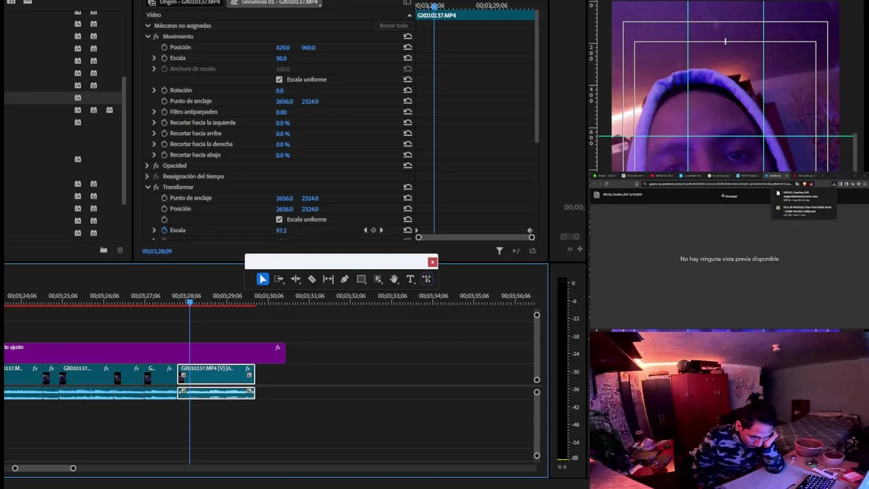Select the Hand tool
This screenshot has width=869, height=489.
coord(394,279)
